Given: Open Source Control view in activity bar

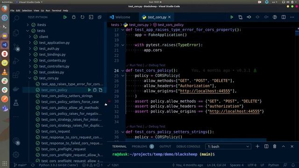Looking at the screenshot, I should pyautogui.click(x=16, y=47).
